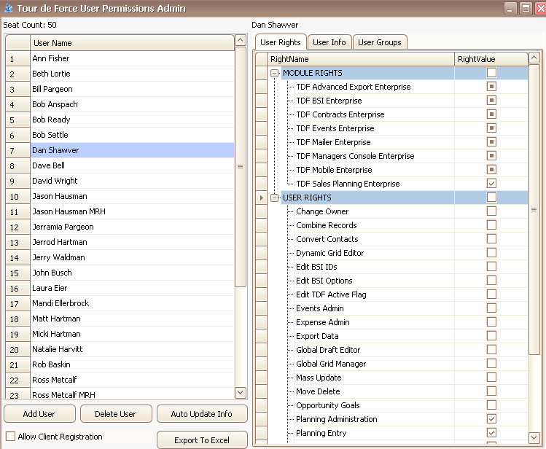Enable the Export Data right
Viewport: 546px width, 449px height.
click(491, 336)
